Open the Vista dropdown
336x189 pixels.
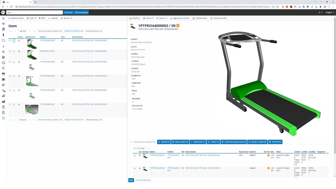click(31, 18)
